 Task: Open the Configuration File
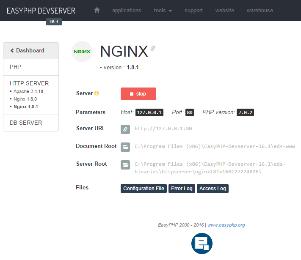[144, 189]
